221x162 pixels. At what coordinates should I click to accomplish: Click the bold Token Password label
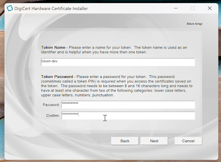(57, 76)
